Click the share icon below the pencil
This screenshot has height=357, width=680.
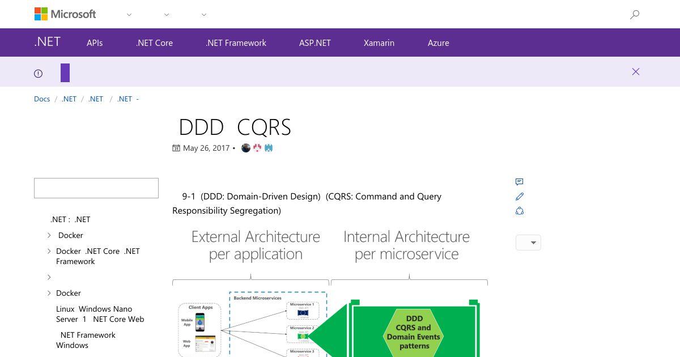point(520,211)
